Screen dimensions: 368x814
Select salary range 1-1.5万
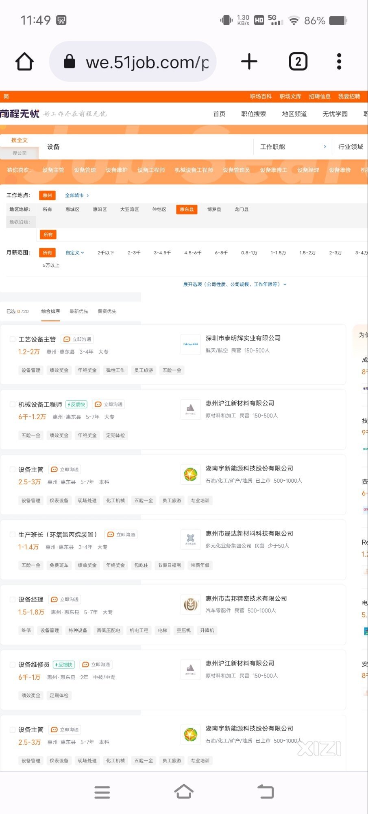[x=278, y=253]
